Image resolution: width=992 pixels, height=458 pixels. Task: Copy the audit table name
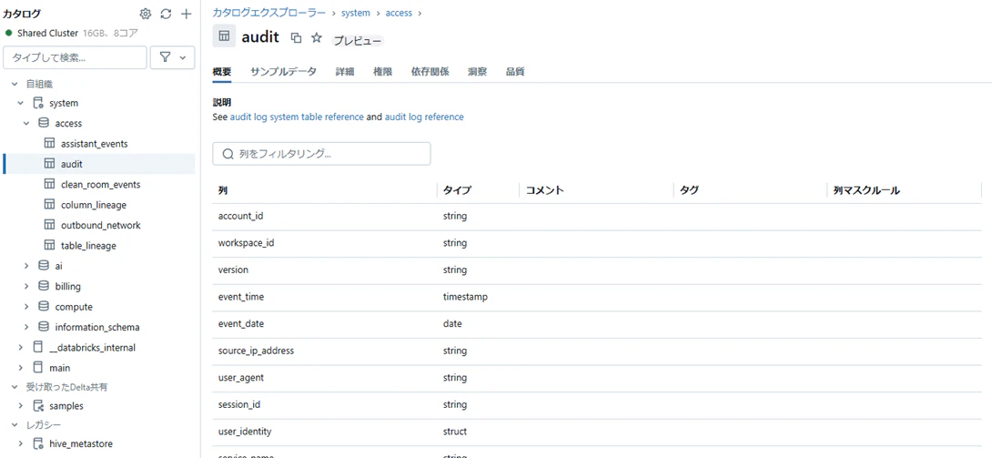pyautogui.click(x=296, y=38)
